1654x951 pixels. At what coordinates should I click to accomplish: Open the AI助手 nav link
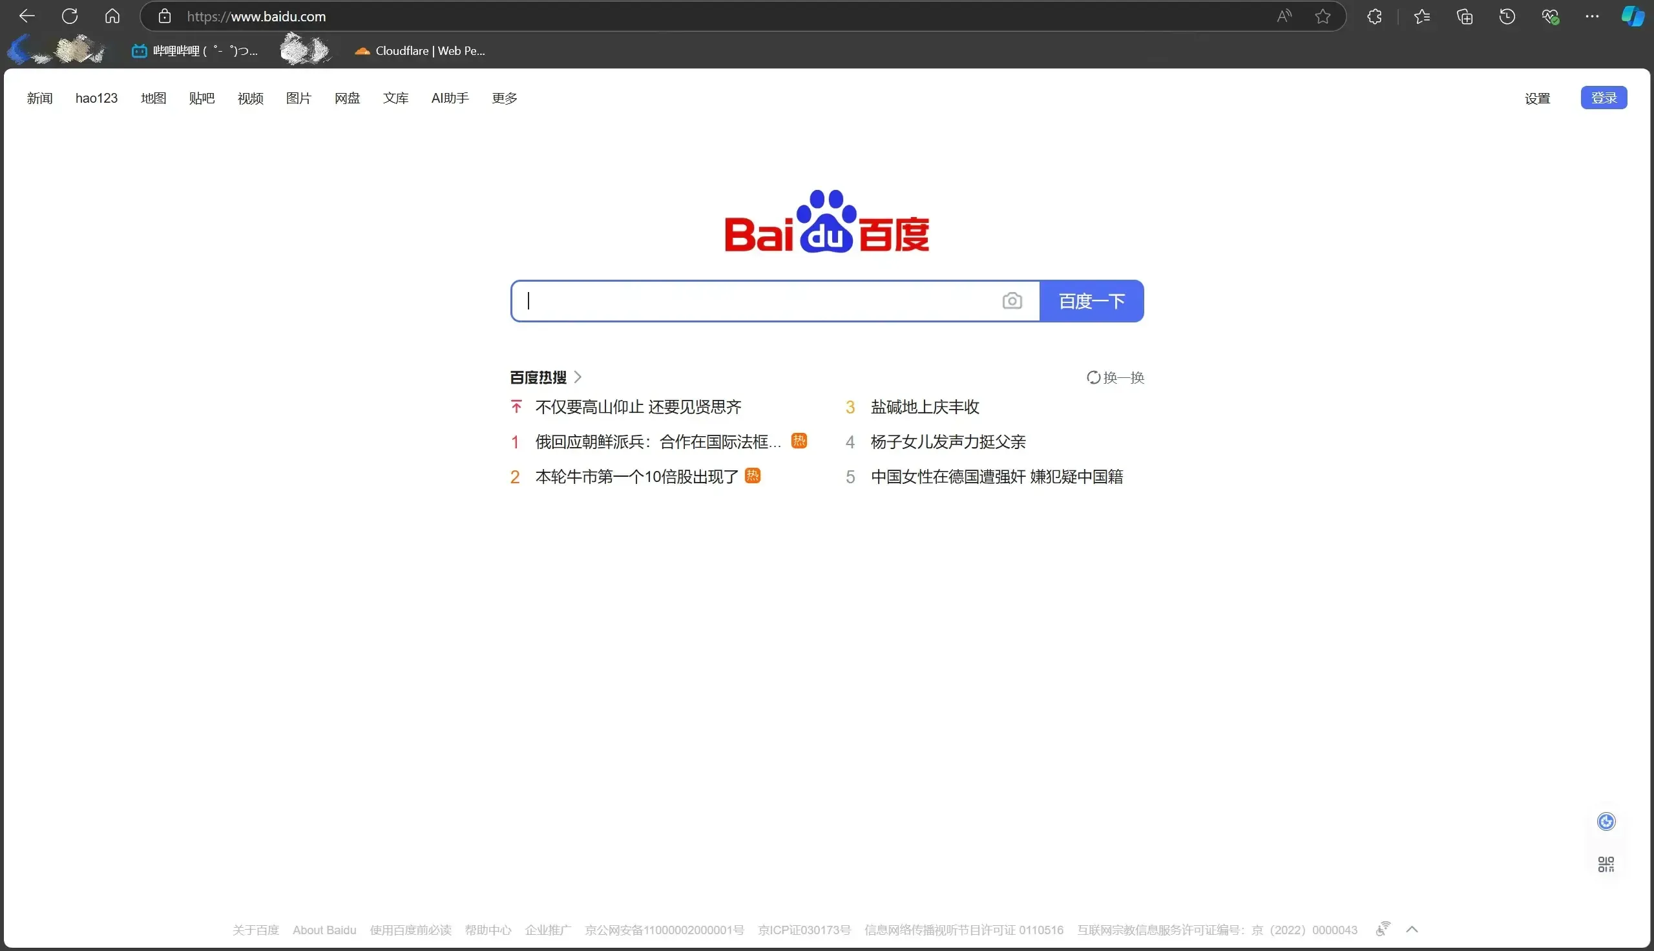point(450,98)
